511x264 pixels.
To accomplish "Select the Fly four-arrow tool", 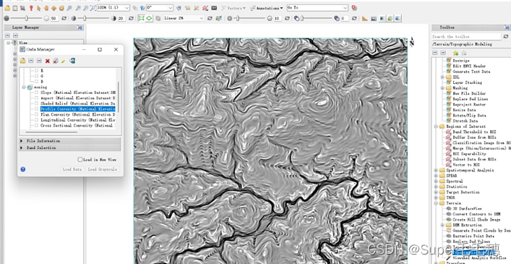I will coord(53,8).
